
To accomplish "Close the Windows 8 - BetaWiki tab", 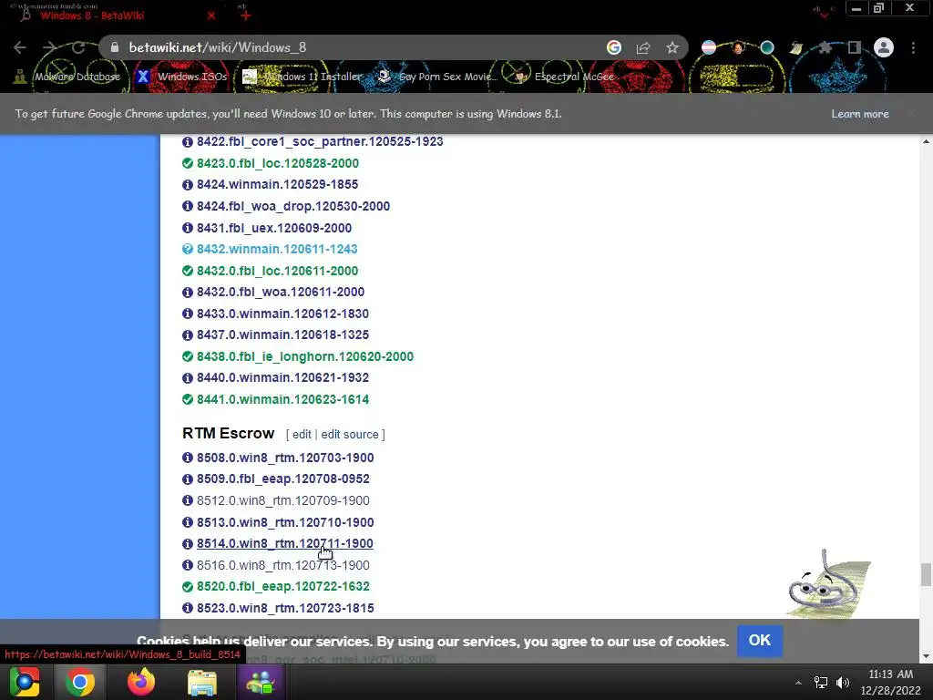I will [211, 15].
